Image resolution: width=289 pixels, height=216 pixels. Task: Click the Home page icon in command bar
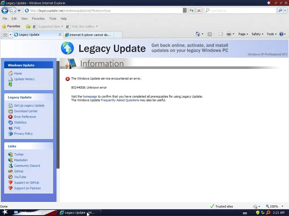point(198,34)
